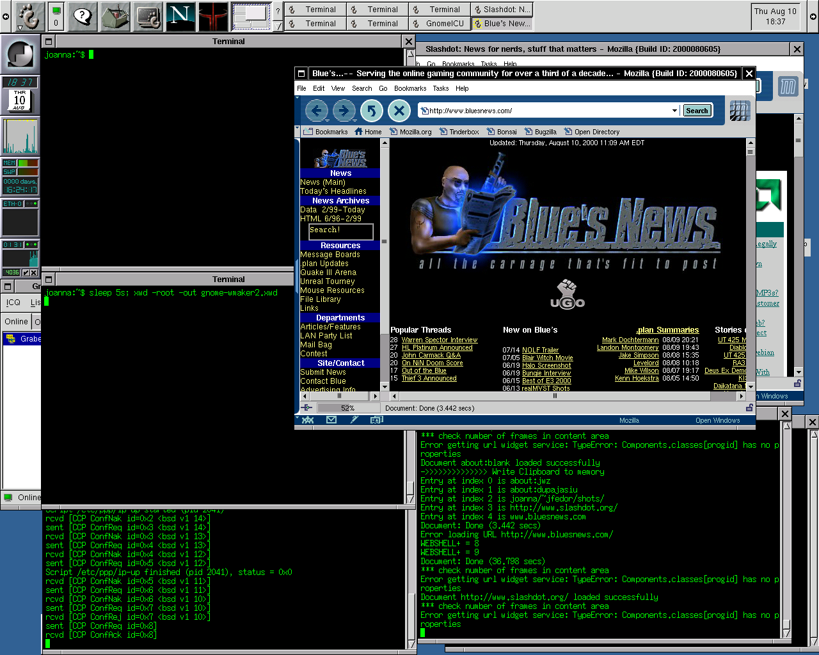Viewport: 819px width, 655px height.
Task: Collapse the personal toolbar grippy
Action: coord(298,130)
